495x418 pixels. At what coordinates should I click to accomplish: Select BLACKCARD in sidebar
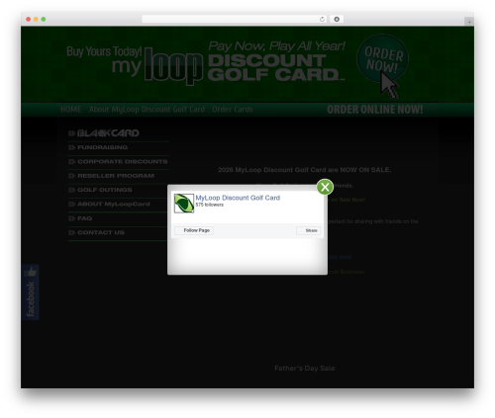(108, 133)
